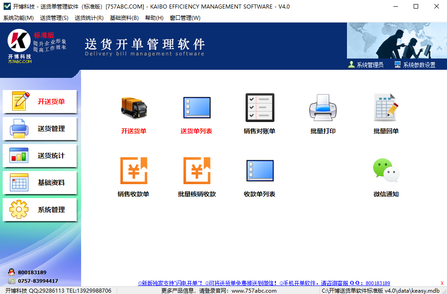Select 送货管理 in the left sidebar

(40, 129)
